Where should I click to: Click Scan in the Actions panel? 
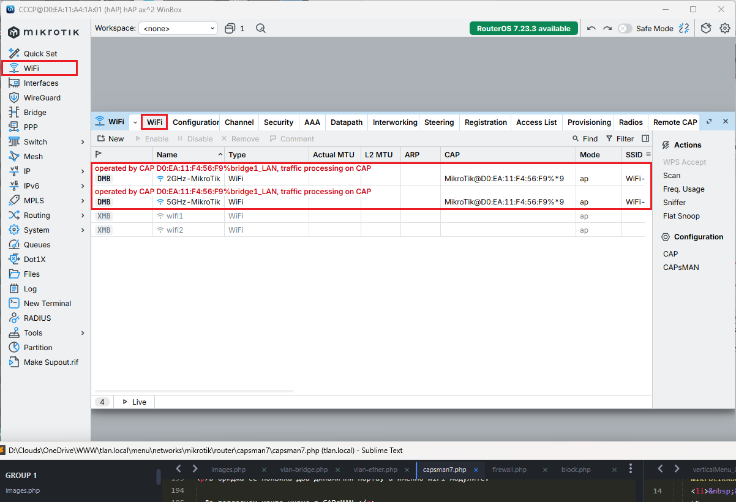click(x=672, y=176)
